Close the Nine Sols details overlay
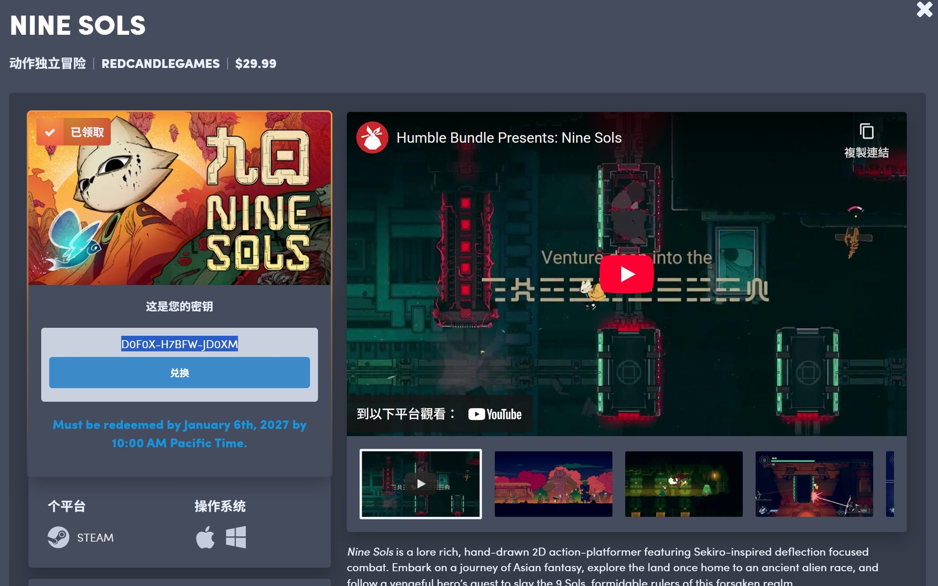Viewport: 938px width, 586px height. (924, 9)
